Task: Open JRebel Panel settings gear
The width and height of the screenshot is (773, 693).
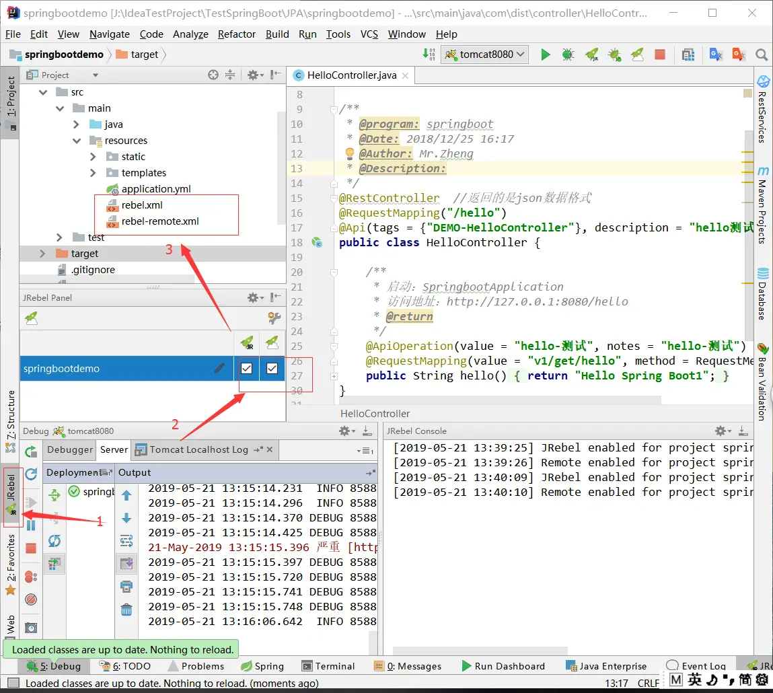Action: pos(254,297)
